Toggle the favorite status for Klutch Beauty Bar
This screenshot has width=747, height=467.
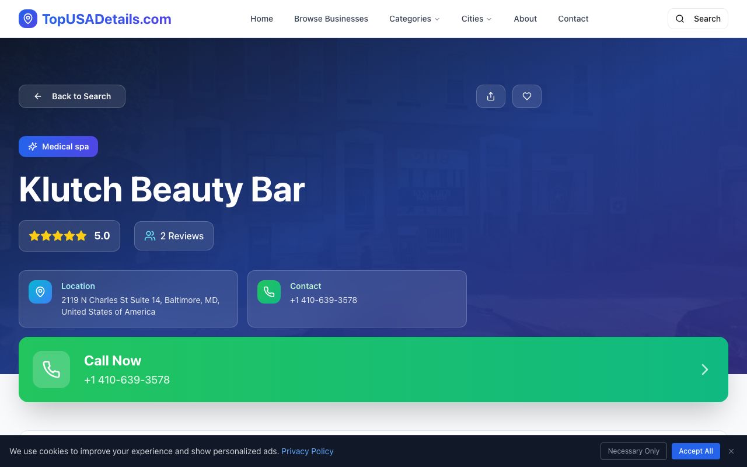(x=527, y=96)
